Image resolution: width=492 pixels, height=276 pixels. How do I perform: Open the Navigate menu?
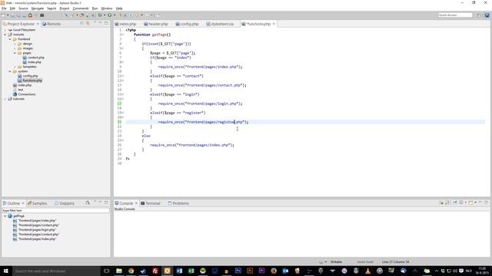[x=38, y=8]
